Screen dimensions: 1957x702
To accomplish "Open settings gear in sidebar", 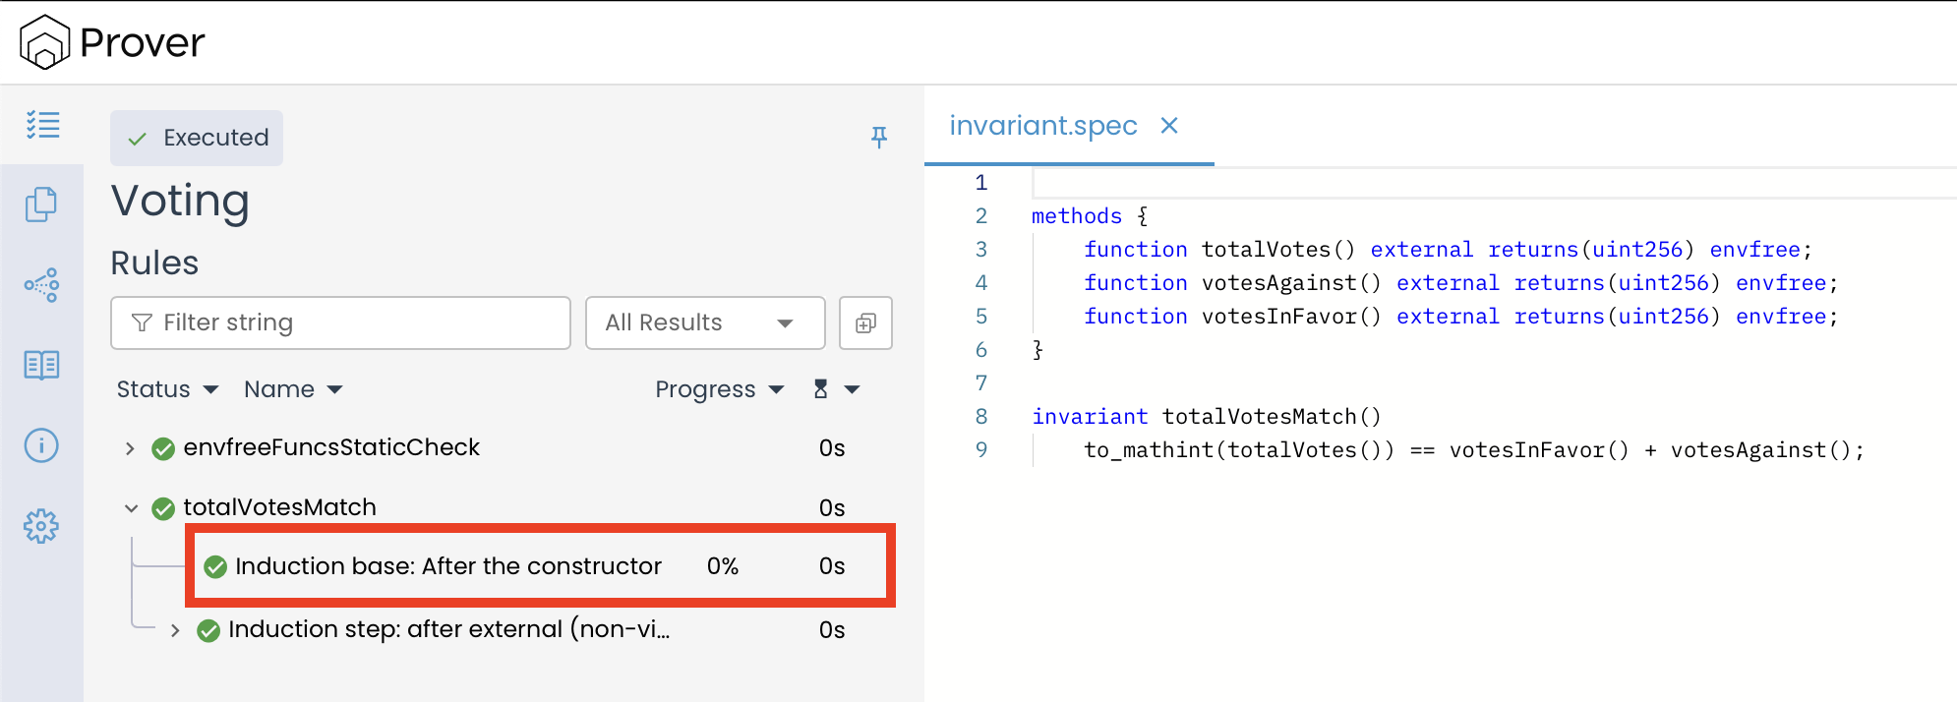I will pyautogui.click(x=41, y=526).
